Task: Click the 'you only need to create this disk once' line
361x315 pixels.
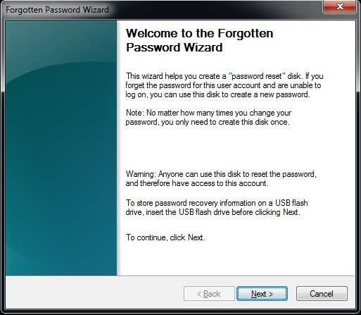Action: coord(208,122)
